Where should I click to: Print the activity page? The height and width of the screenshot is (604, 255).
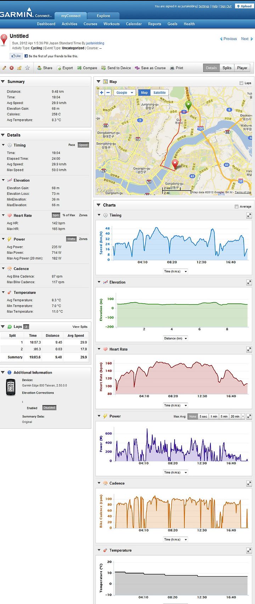[x=177, y=68]
